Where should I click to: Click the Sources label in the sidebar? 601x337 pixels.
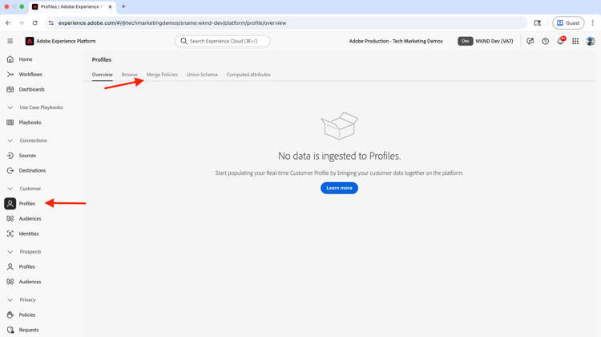click(27, 156)
